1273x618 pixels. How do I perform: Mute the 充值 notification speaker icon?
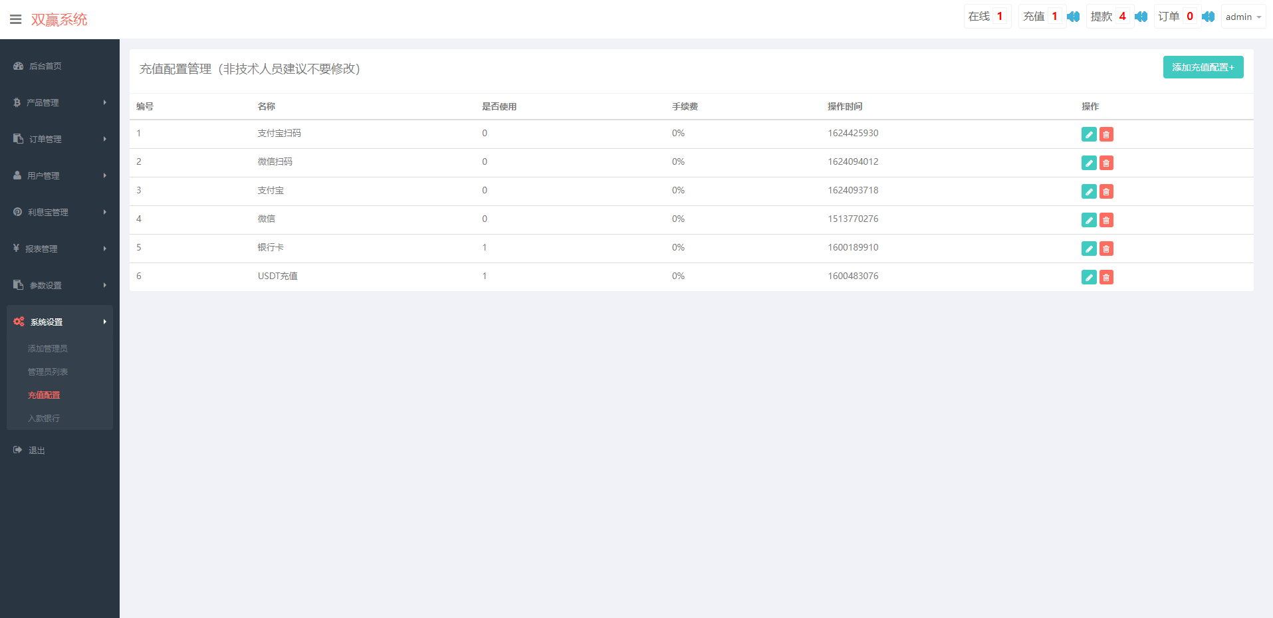[x=1073, y=17]
